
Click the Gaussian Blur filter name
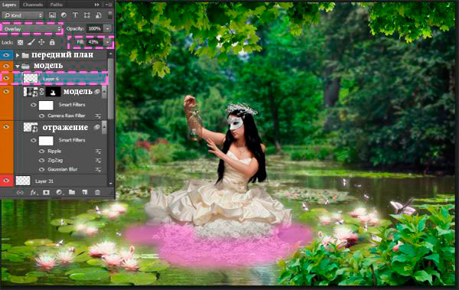(x=62, y=170)
